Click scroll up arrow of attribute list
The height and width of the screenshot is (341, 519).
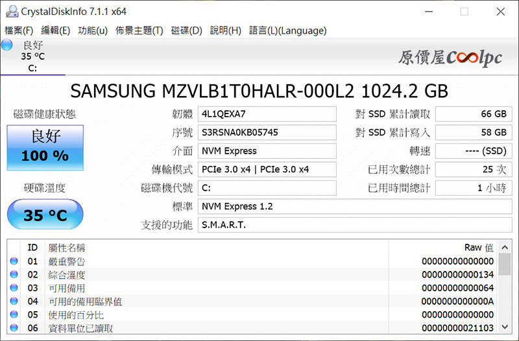(x=505, y=248)
